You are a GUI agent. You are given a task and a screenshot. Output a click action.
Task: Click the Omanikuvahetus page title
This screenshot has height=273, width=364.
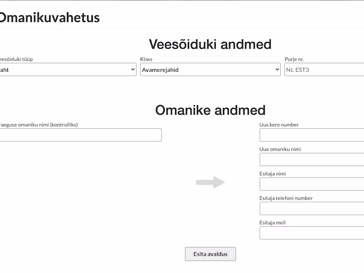[49, 18]
